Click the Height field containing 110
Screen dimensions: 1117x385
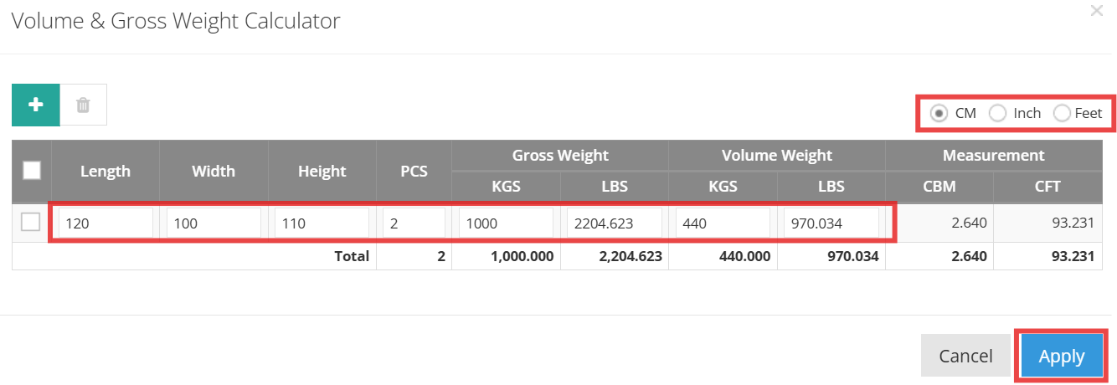point(322,223)
